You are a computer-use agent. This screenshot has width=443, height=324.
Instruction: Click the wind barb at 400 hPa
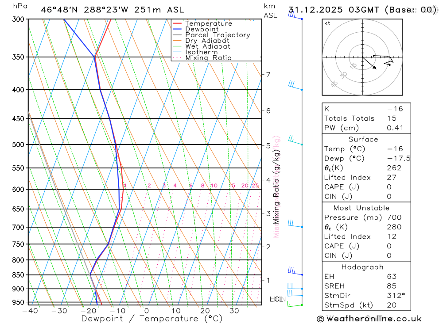[295, 85]
